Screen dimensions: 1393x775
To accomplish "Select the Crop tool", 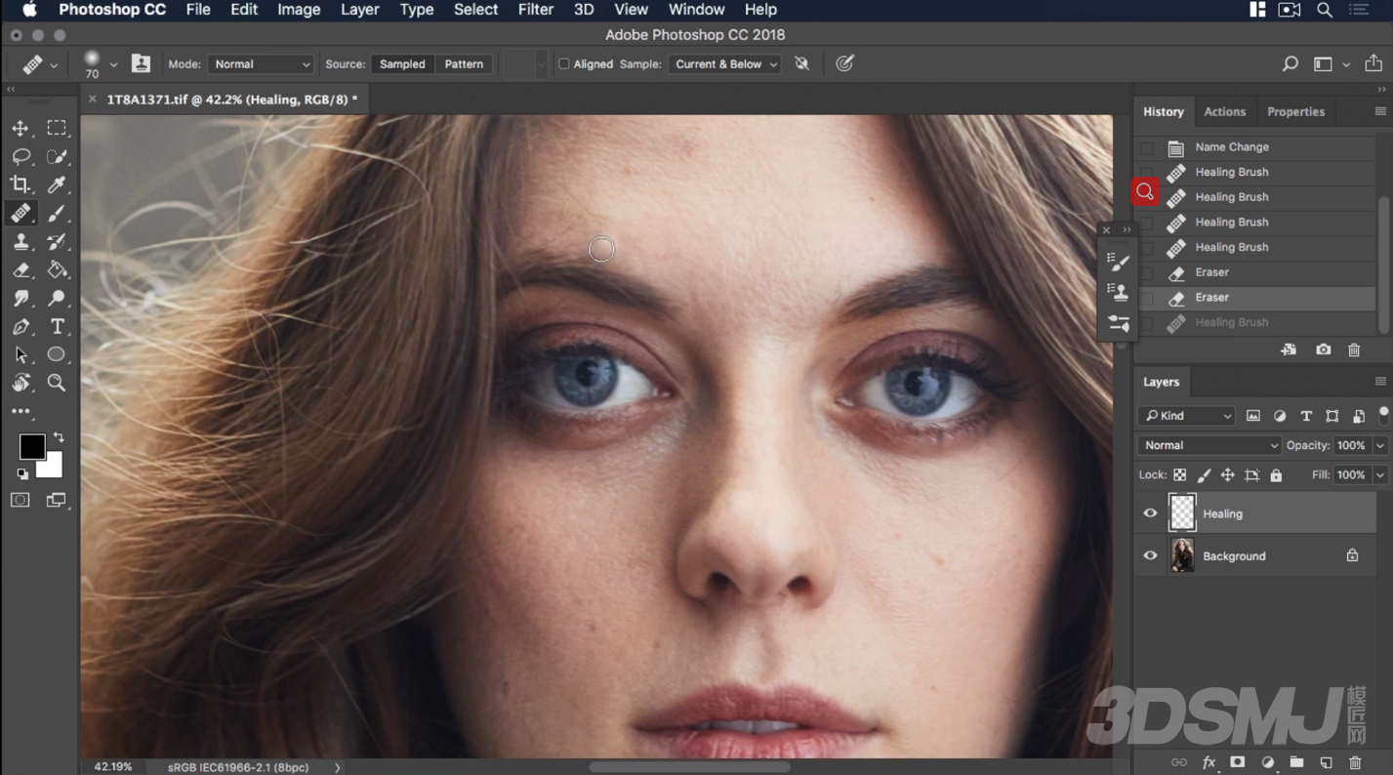I will click(20, 184).
